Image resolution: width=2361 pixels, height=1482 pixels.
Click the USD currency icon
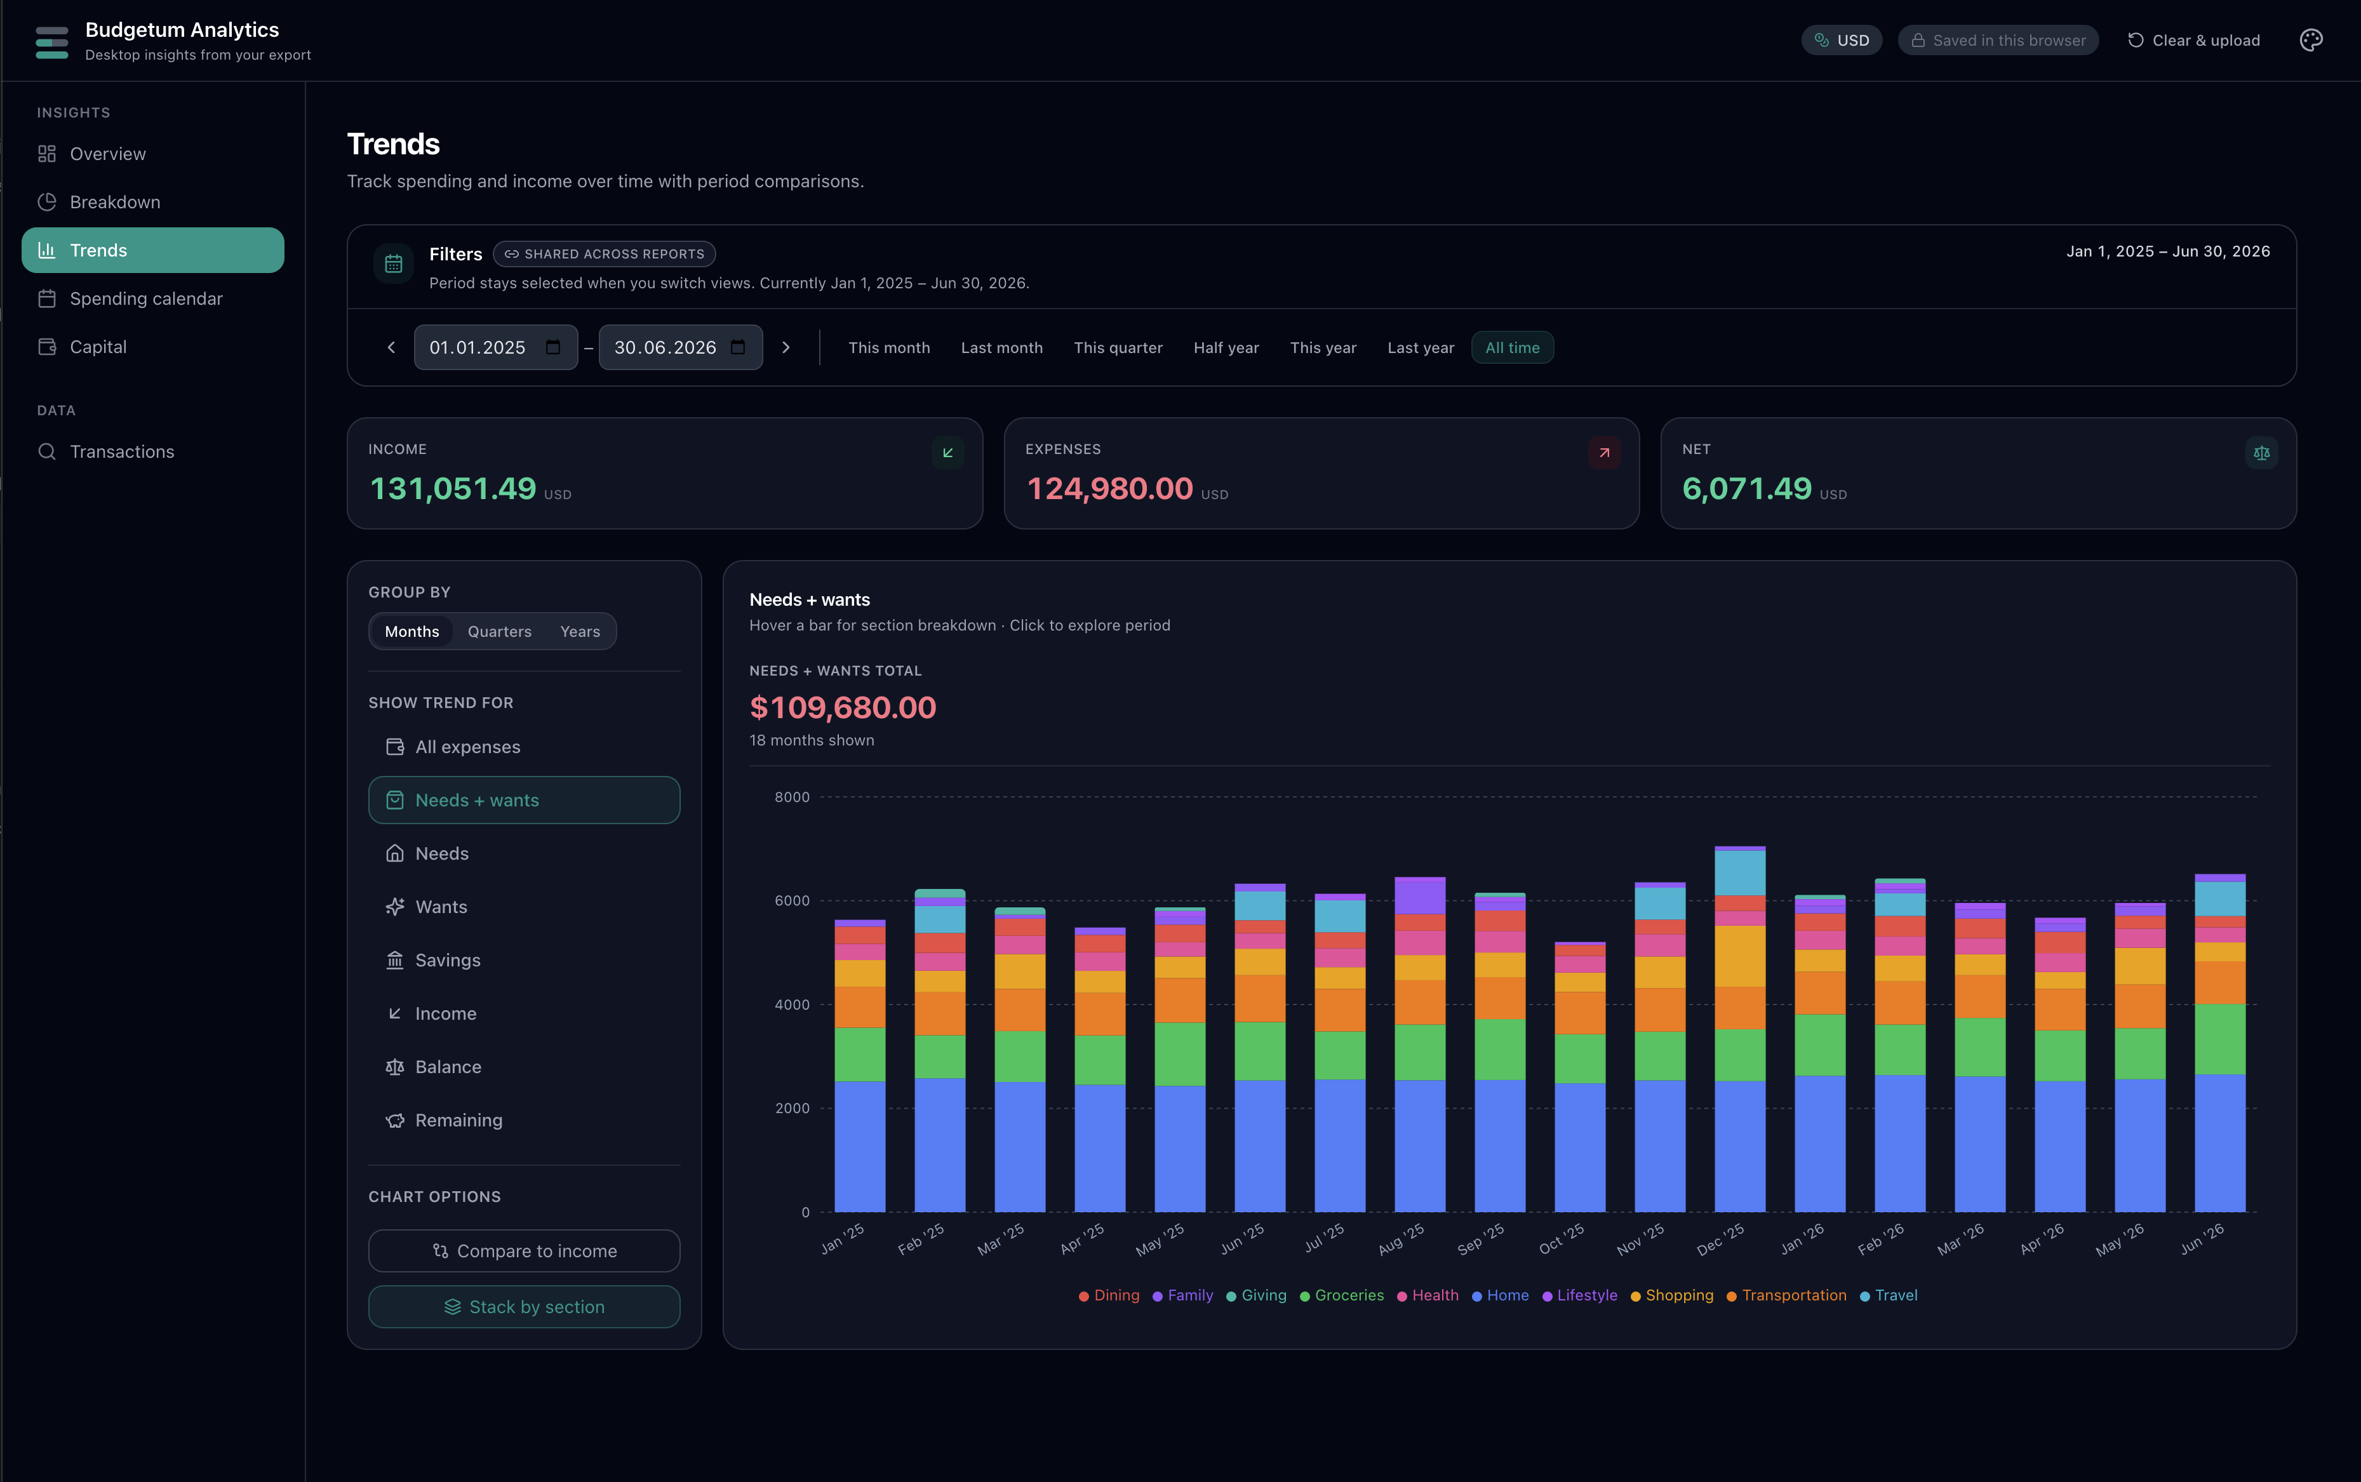1821,40
